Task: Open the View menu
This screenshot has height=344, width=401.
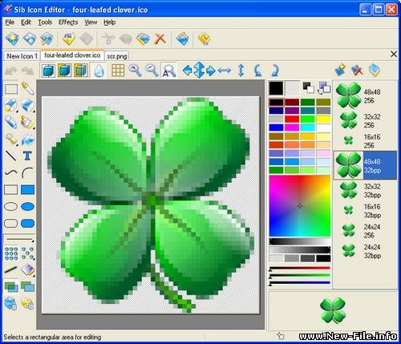Action: coord(91,22)
